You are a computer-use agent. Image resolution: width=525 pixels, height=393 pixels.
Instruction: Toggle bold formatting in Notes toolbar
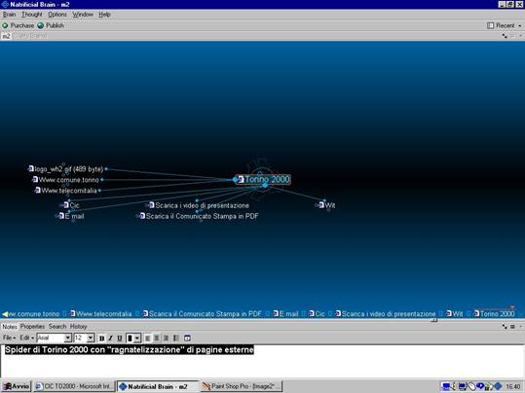101,339
